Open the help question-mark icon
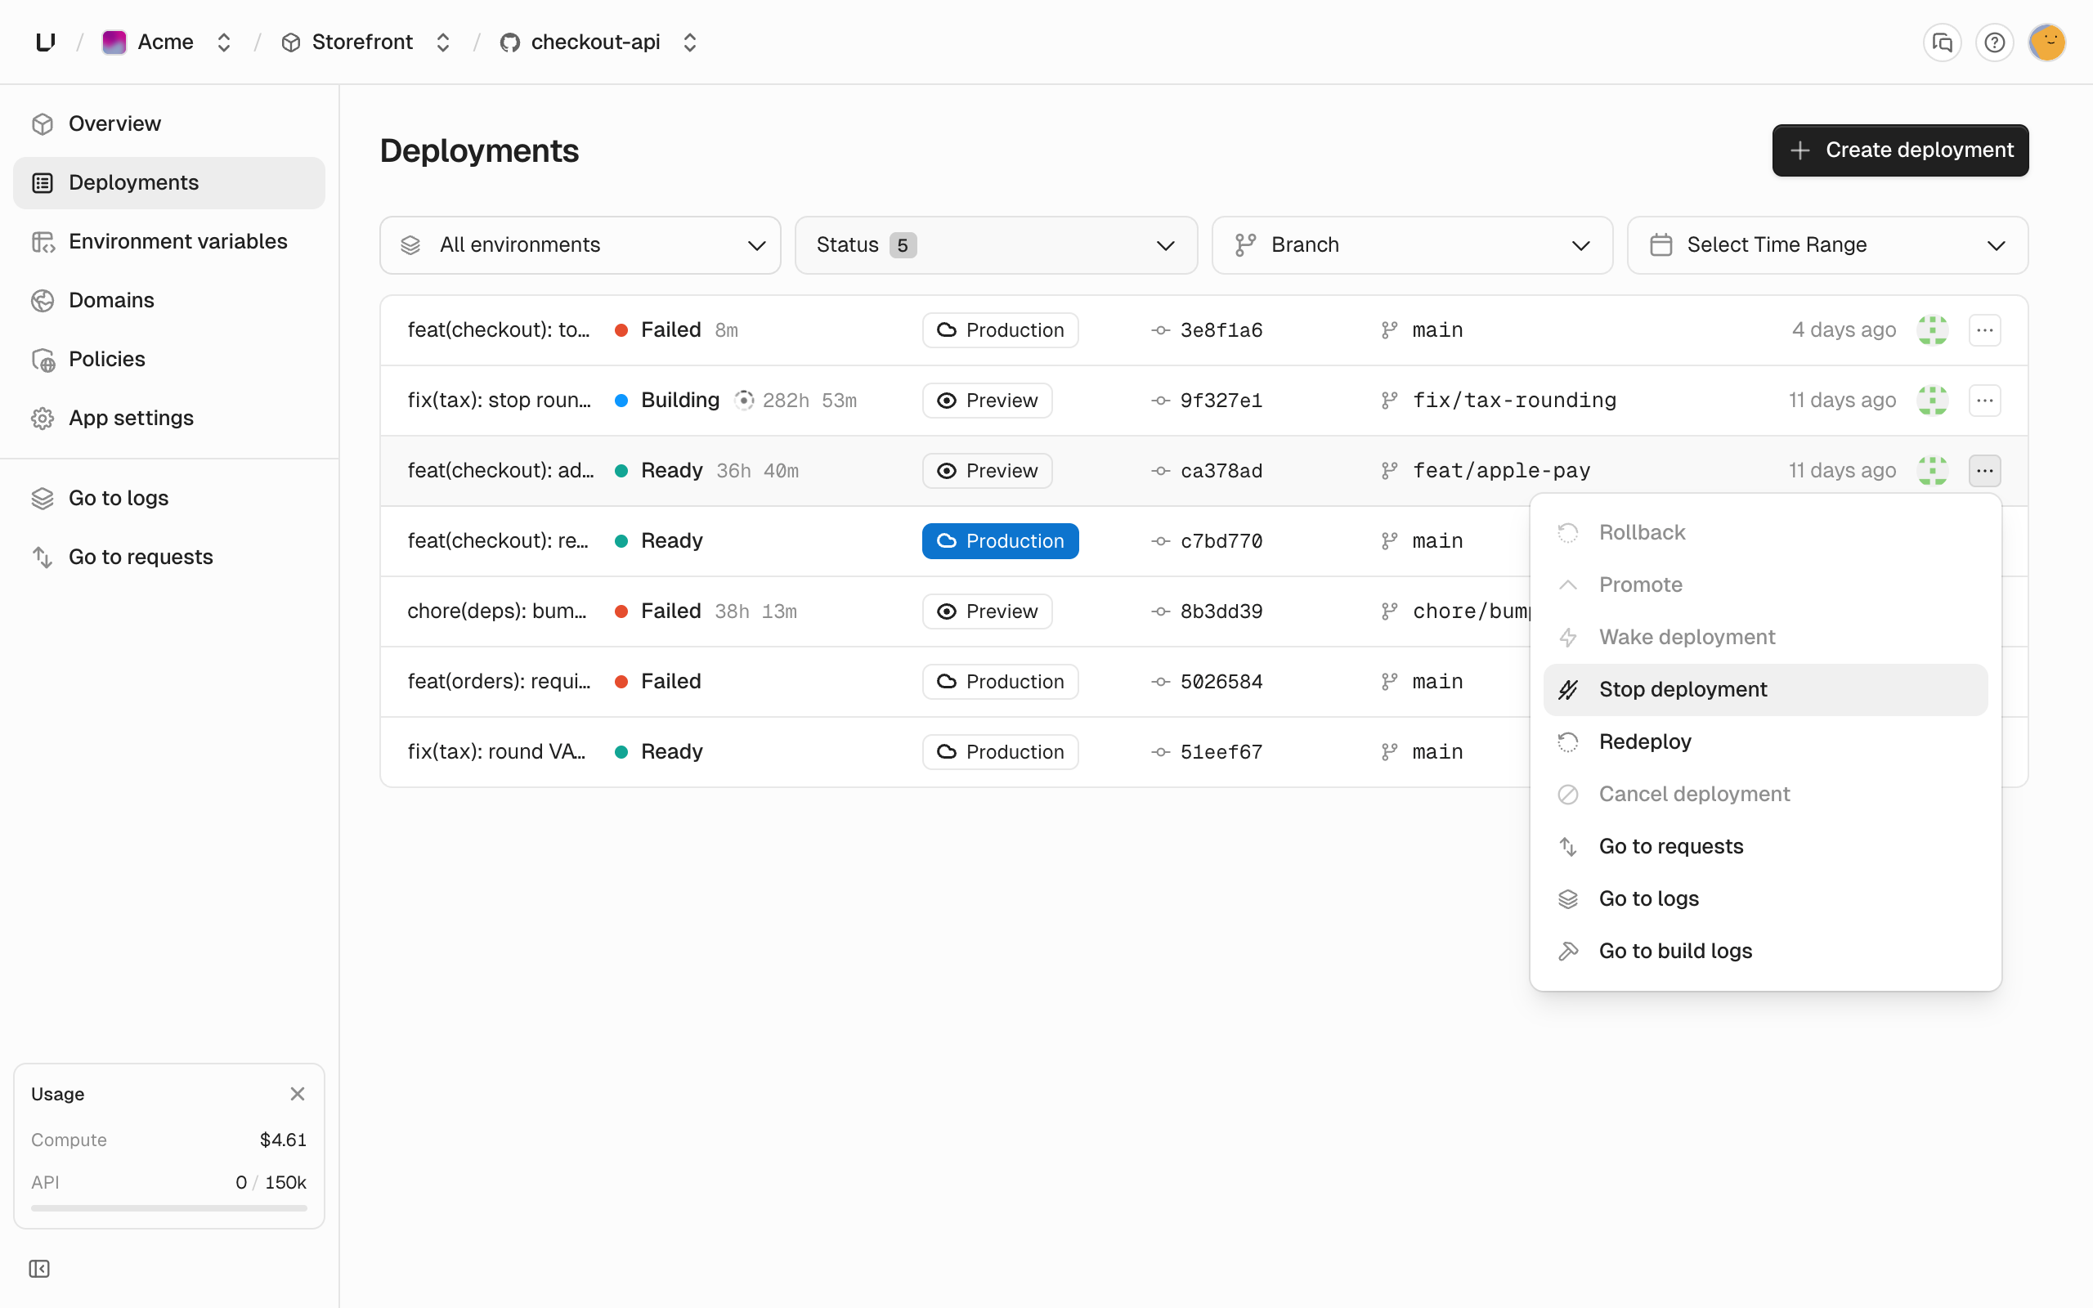The image size is (2093, 1308). click(x=1994, y=43)
